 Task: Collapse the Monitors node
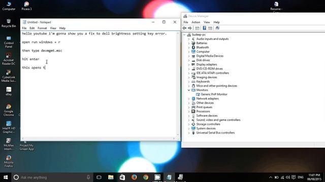(189, 90)
